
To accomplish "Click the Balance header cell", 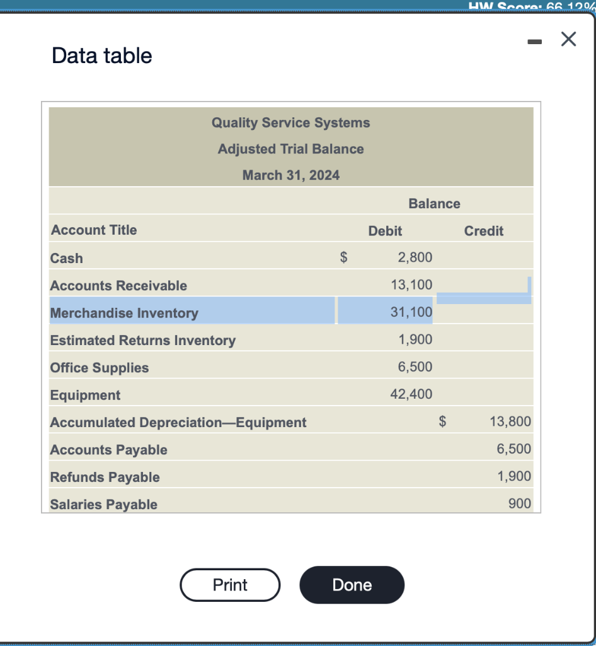I will (434, 203).
